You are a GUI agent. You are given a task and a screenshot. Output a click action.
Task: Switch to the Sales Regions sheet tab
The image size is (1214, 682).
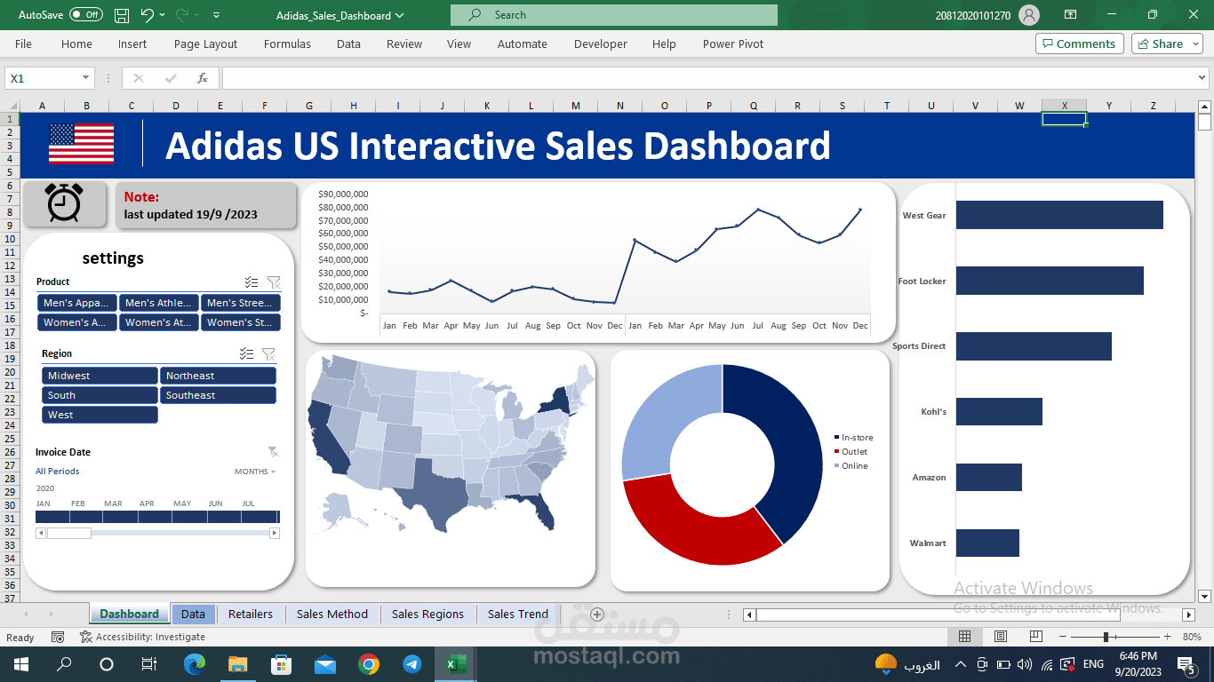(427, 614)
